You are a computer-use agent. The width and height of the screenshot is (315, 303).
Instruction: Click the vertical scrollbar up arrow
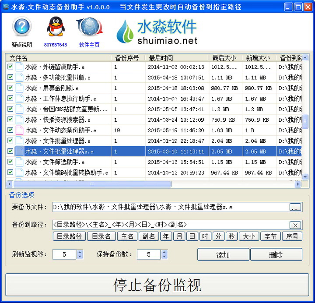pos(305,58)
